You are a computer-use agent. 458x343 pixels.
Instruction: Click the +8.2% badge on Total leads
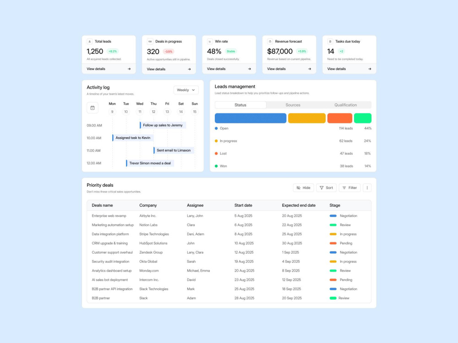point(113,51)
